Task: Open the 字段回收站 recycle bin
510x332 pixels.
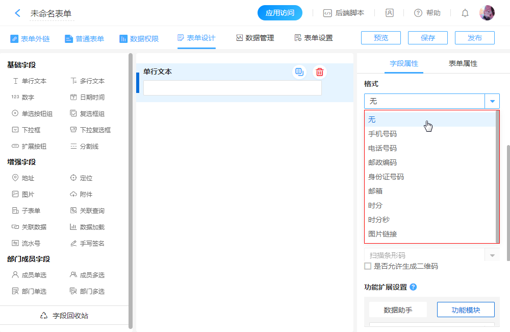Action: coord(64,316)
